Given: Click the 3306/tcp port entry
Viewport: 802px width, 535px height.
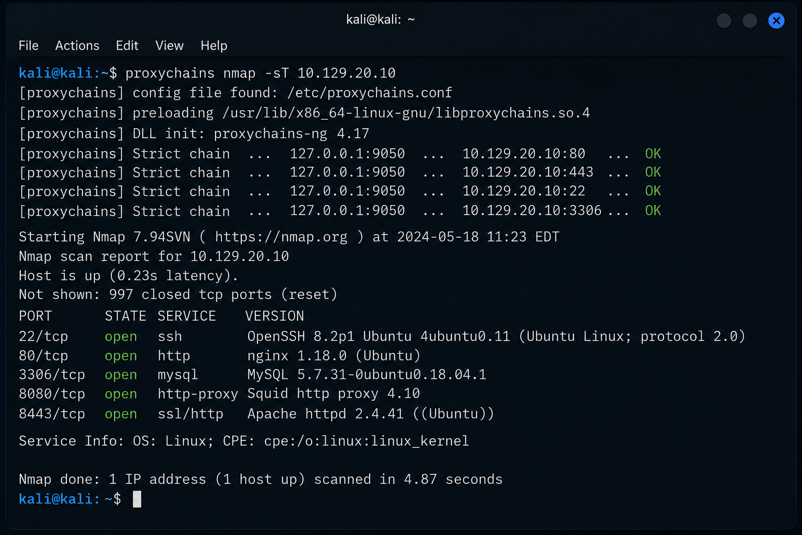Looking at the screenshot, I should [x=52, y=375].
